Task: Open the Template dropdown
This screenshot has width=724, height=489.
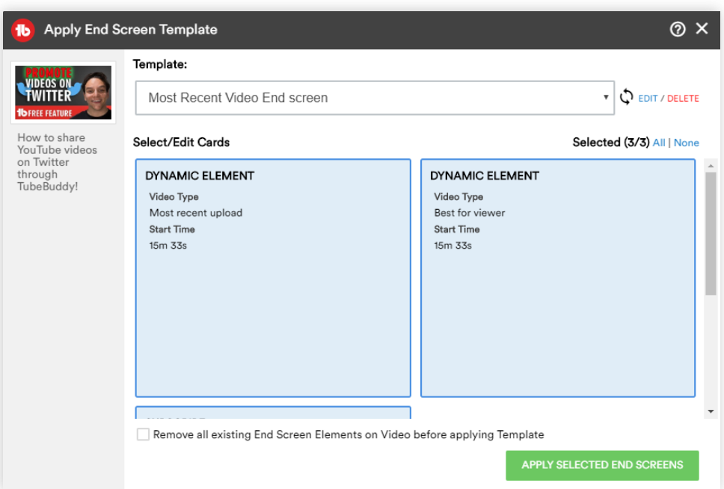Action: (375, 98)
